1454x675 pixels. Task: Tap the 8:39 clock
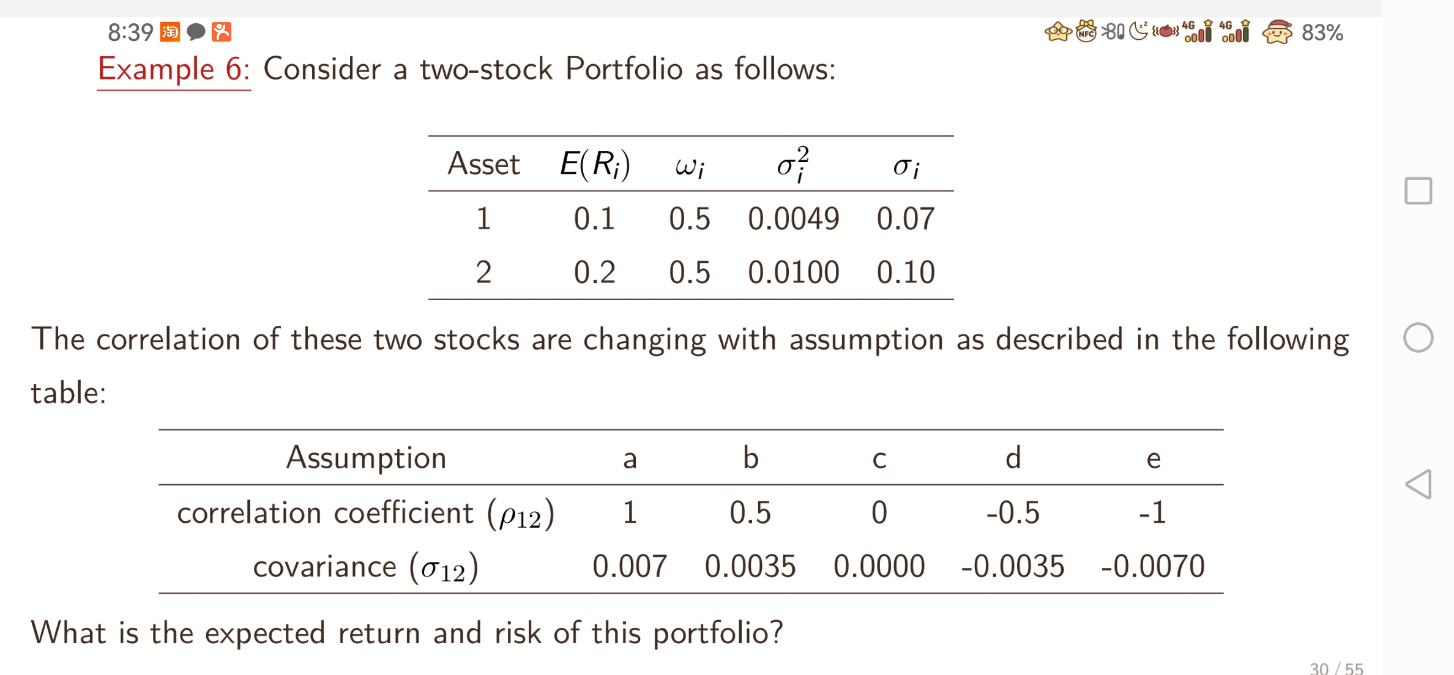tap(130, 32)
